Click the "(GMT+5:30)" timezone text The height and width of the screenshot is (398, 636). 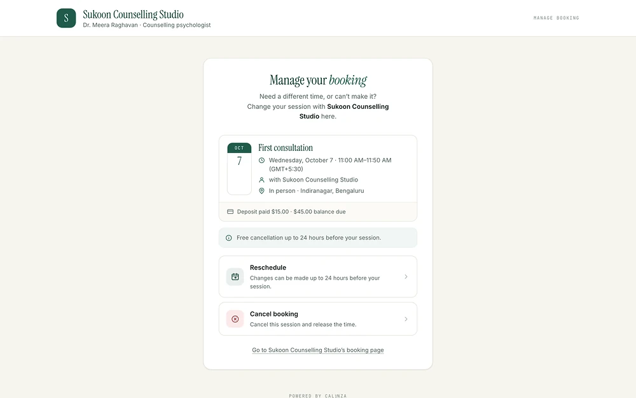click(x=286, y=169)
